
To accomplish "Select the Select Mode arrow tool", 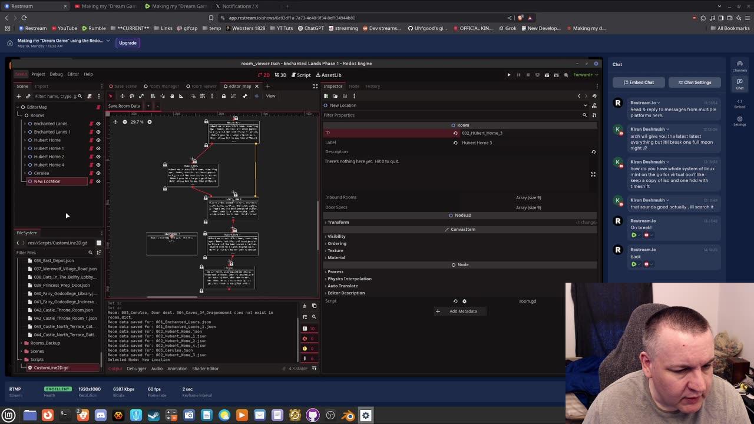I will coord(111,96).
